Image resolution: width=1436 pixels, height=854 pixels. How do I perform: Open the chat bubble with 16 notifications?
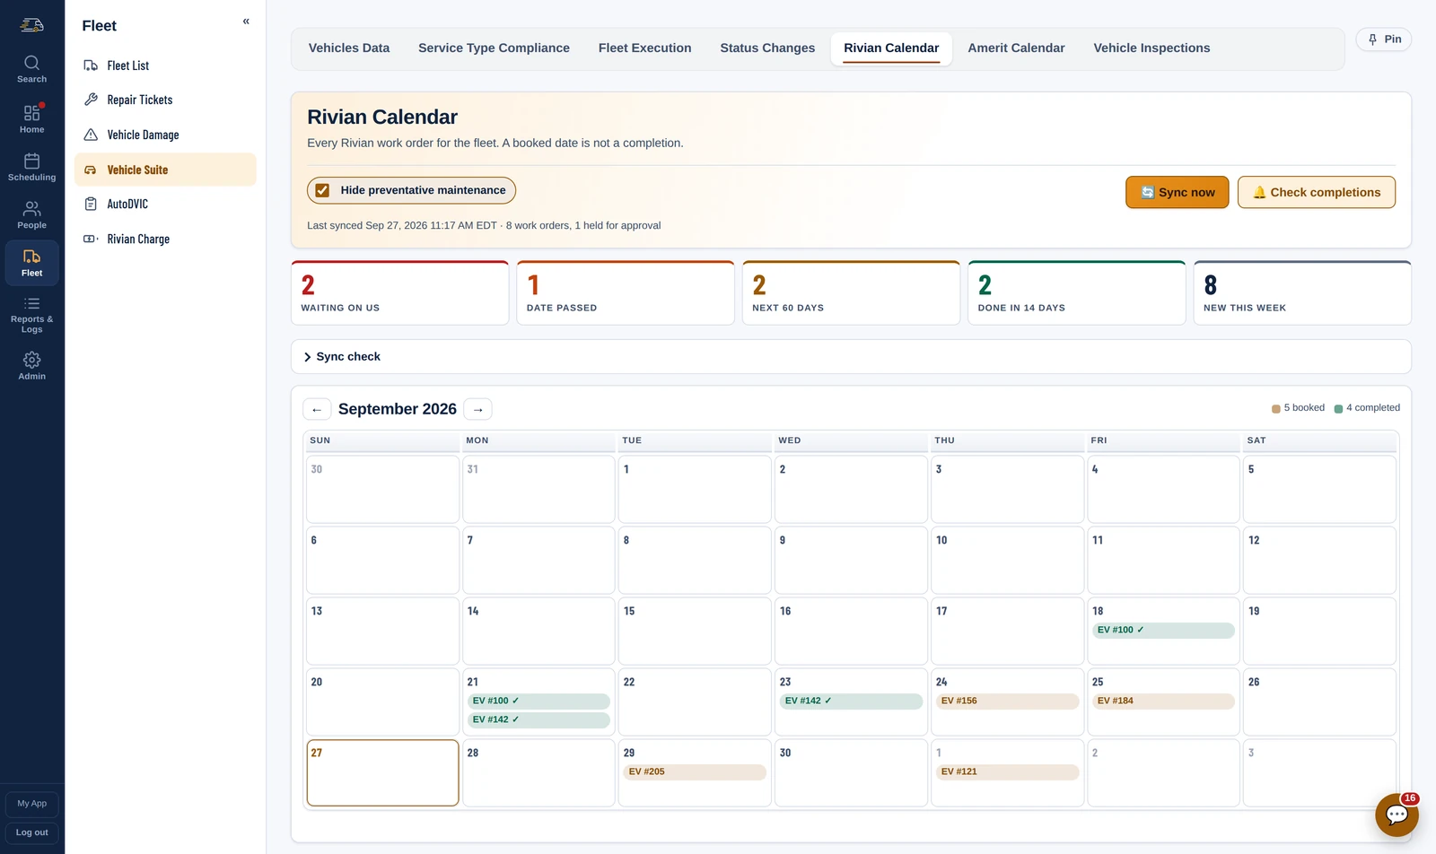coord(1397,815)
